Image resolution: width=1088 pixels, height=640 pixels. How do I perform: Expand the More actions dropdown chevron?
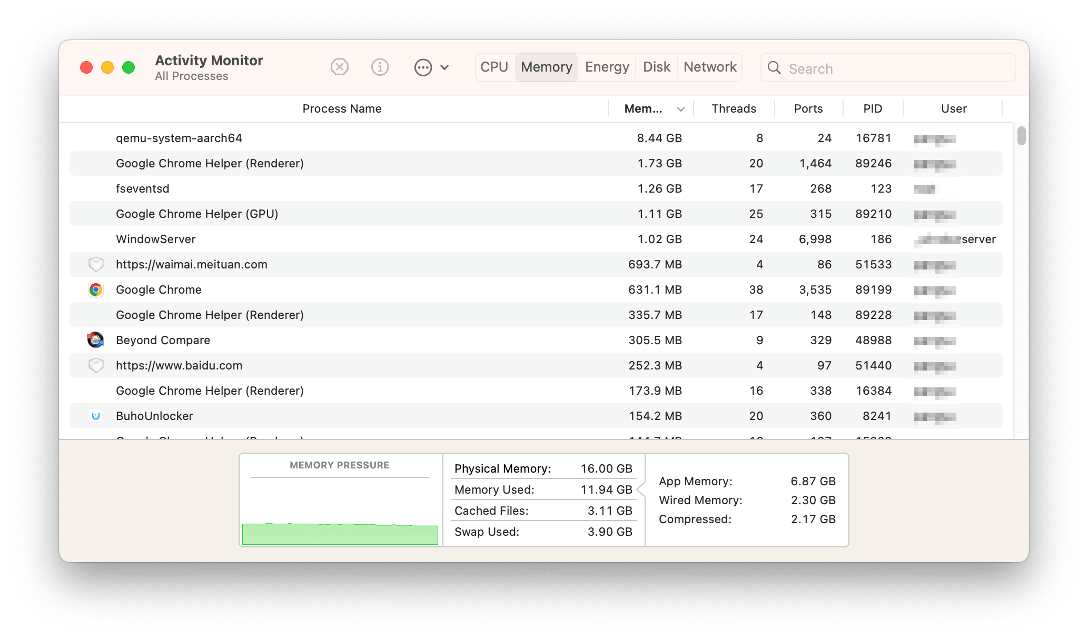[x=444, y=67]
